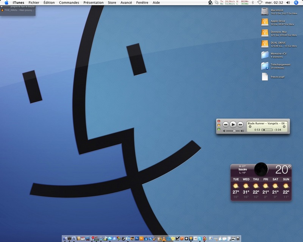Toggle the Bluetooth status icon
The image size is (303, 242).
253,3
